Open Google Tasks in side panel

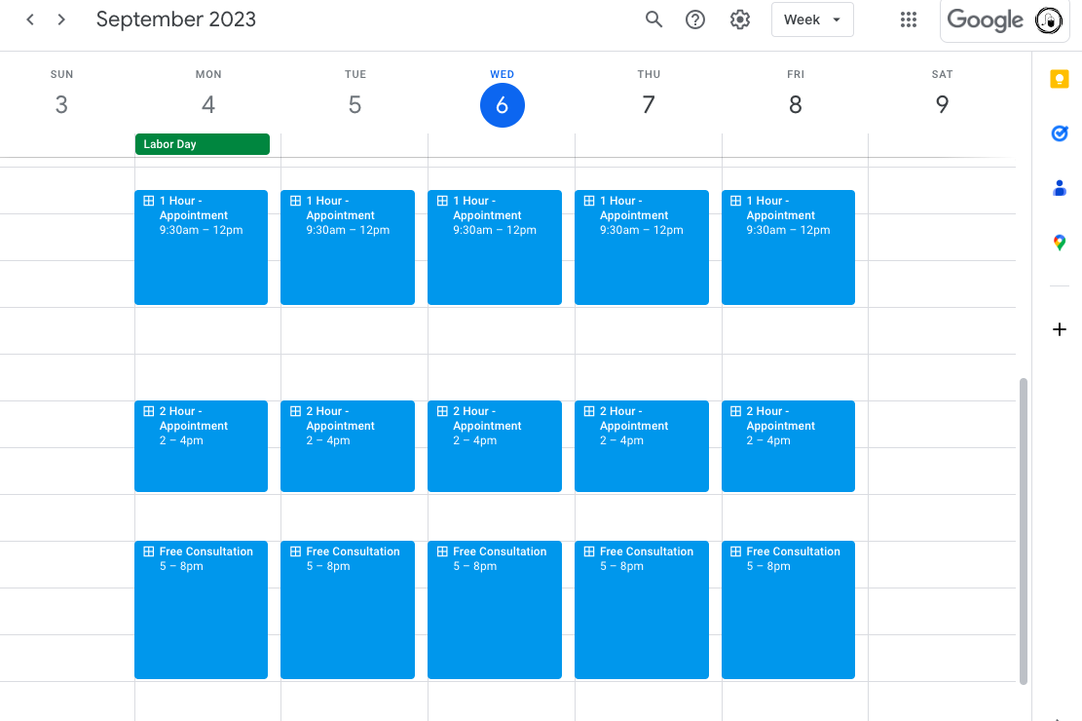click(x=1060, y=133)
